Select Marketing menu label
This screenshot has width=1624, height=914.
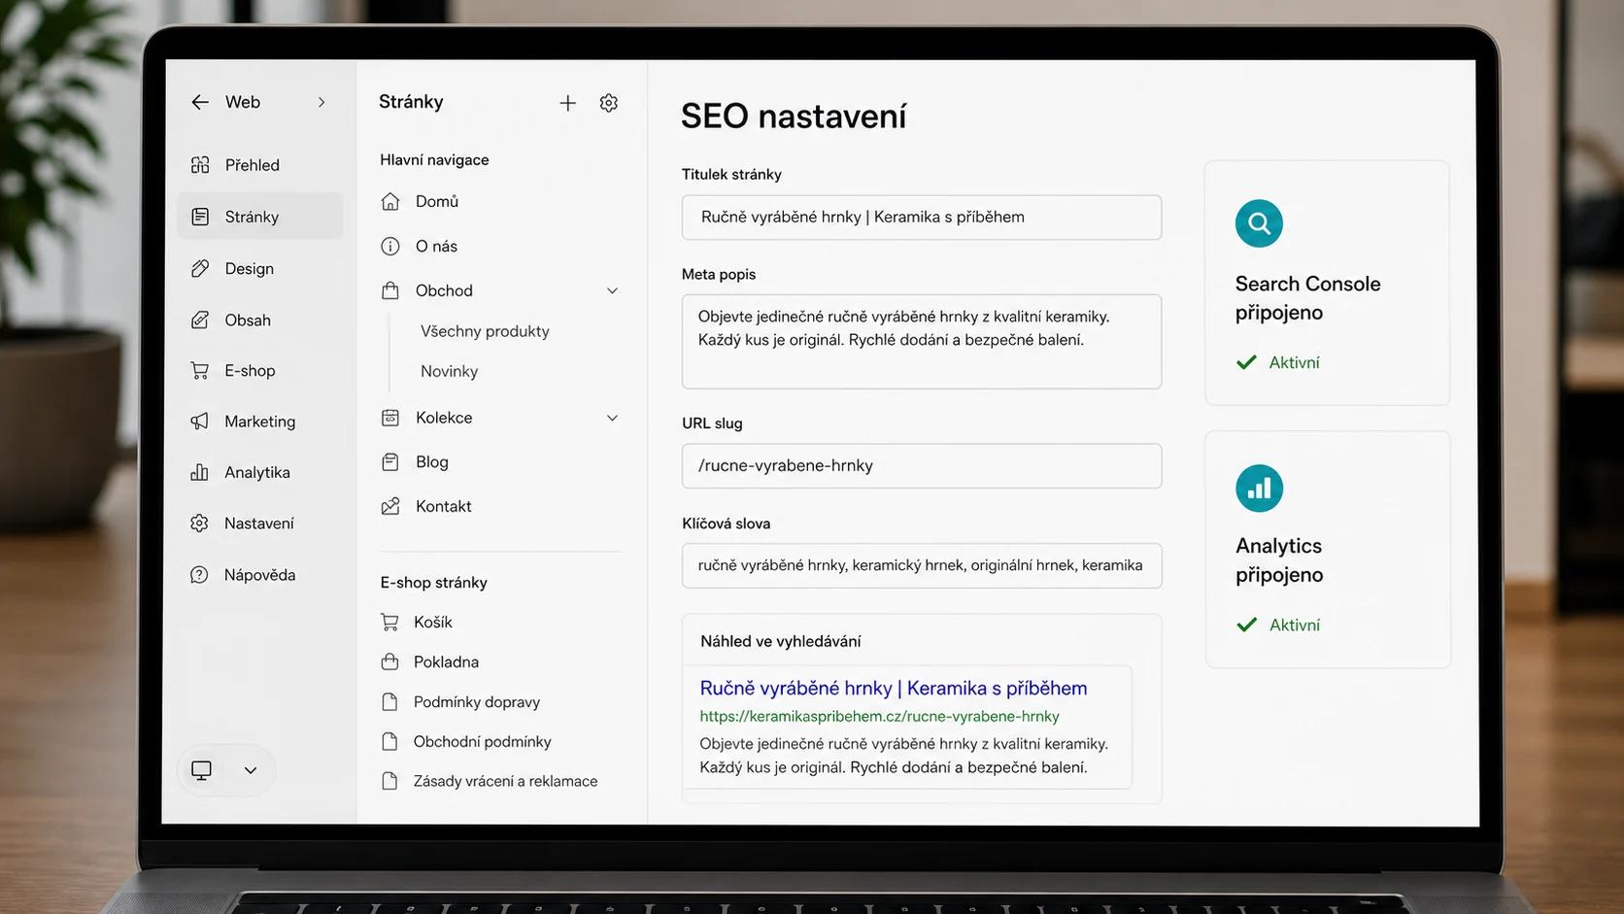point(260,422)
